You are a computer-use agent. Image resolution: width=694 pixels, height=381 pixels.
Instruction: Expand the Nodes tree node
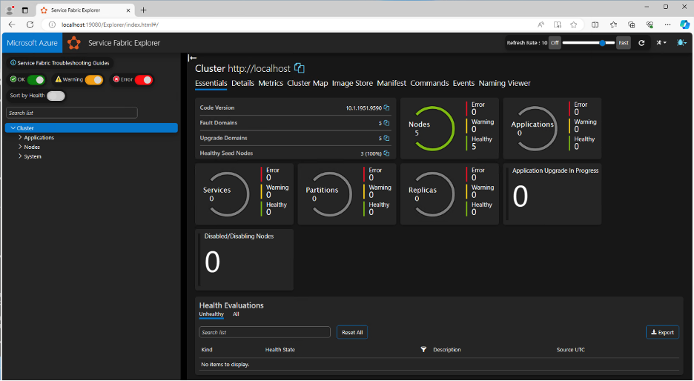click(20, 147)
